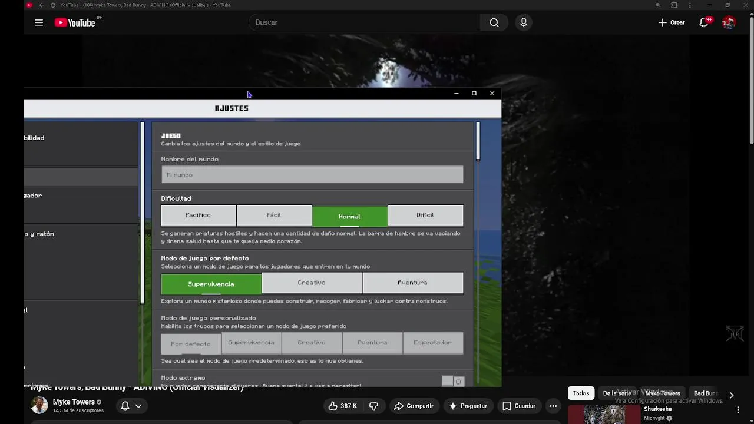754x424 pixels.
Task: Go to the YouTube home logo
Action: pos(75,22)
